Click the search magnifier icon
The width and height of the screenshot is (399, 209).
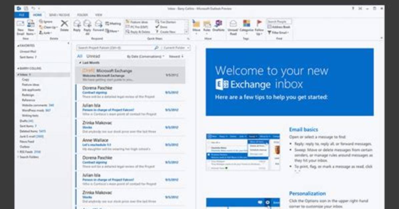(156, 48)
